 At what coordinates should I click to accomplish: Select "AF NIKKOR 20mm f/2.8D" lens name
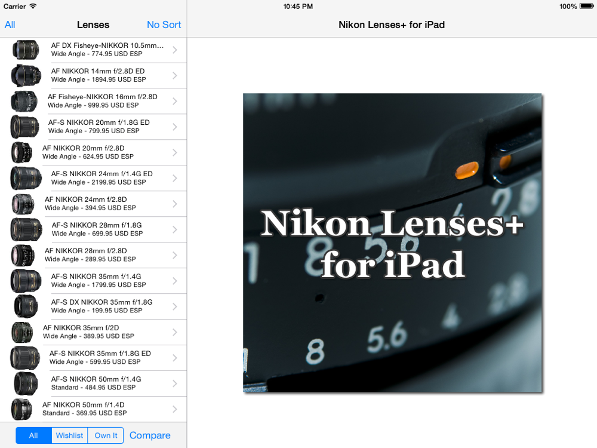84,148
